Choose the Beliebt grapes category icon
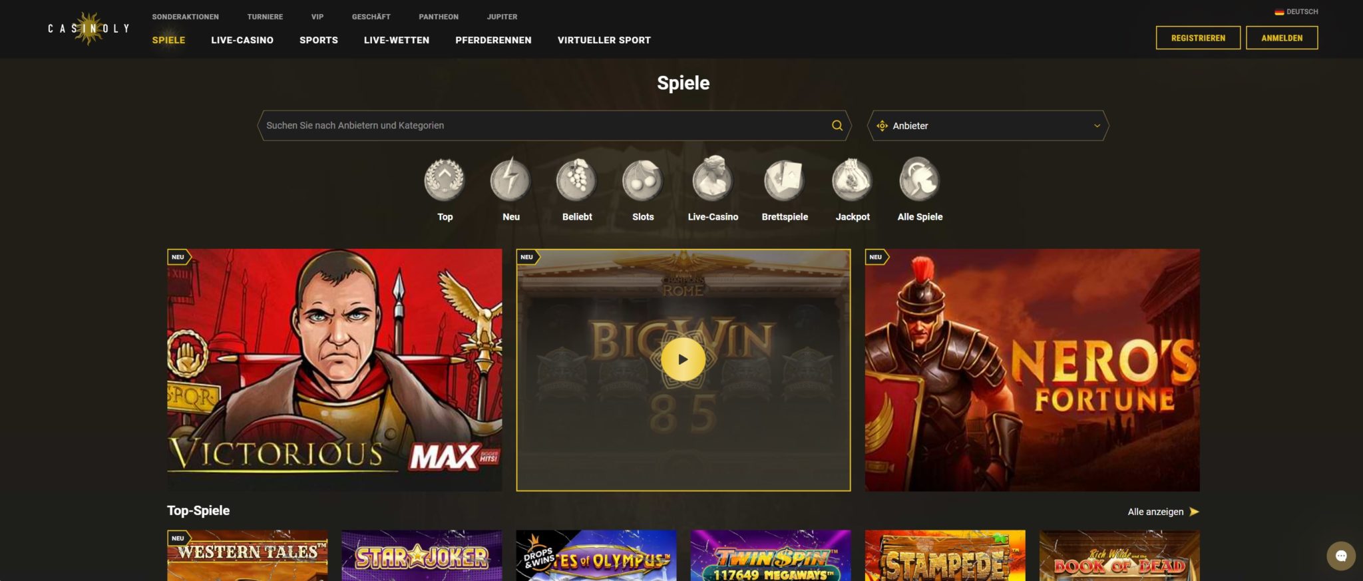1363x581 pixels. [576, 180]
